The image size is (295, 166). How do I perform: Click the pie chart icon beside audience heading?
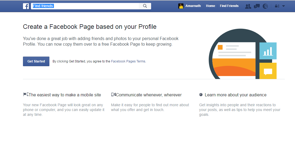[201, 94]
